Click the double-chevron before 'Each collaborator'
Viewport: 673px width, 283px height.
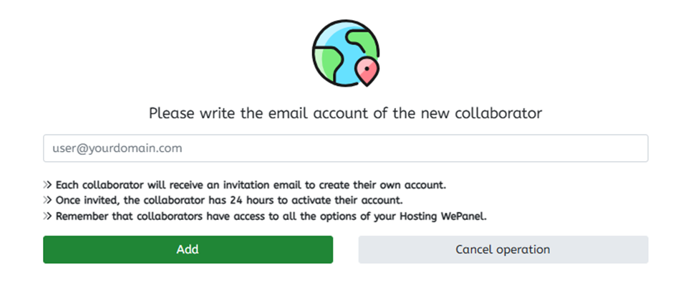coord(47,185)
